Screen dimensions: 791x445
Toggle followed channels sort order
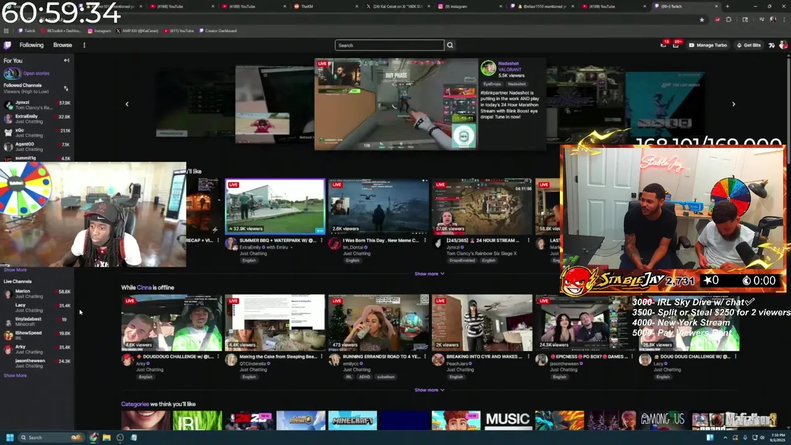66,88
